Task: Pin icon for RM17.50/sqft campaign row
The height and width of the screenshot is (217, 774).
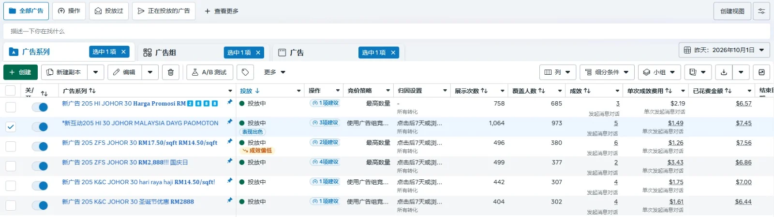Action: (x=230, y=141)
